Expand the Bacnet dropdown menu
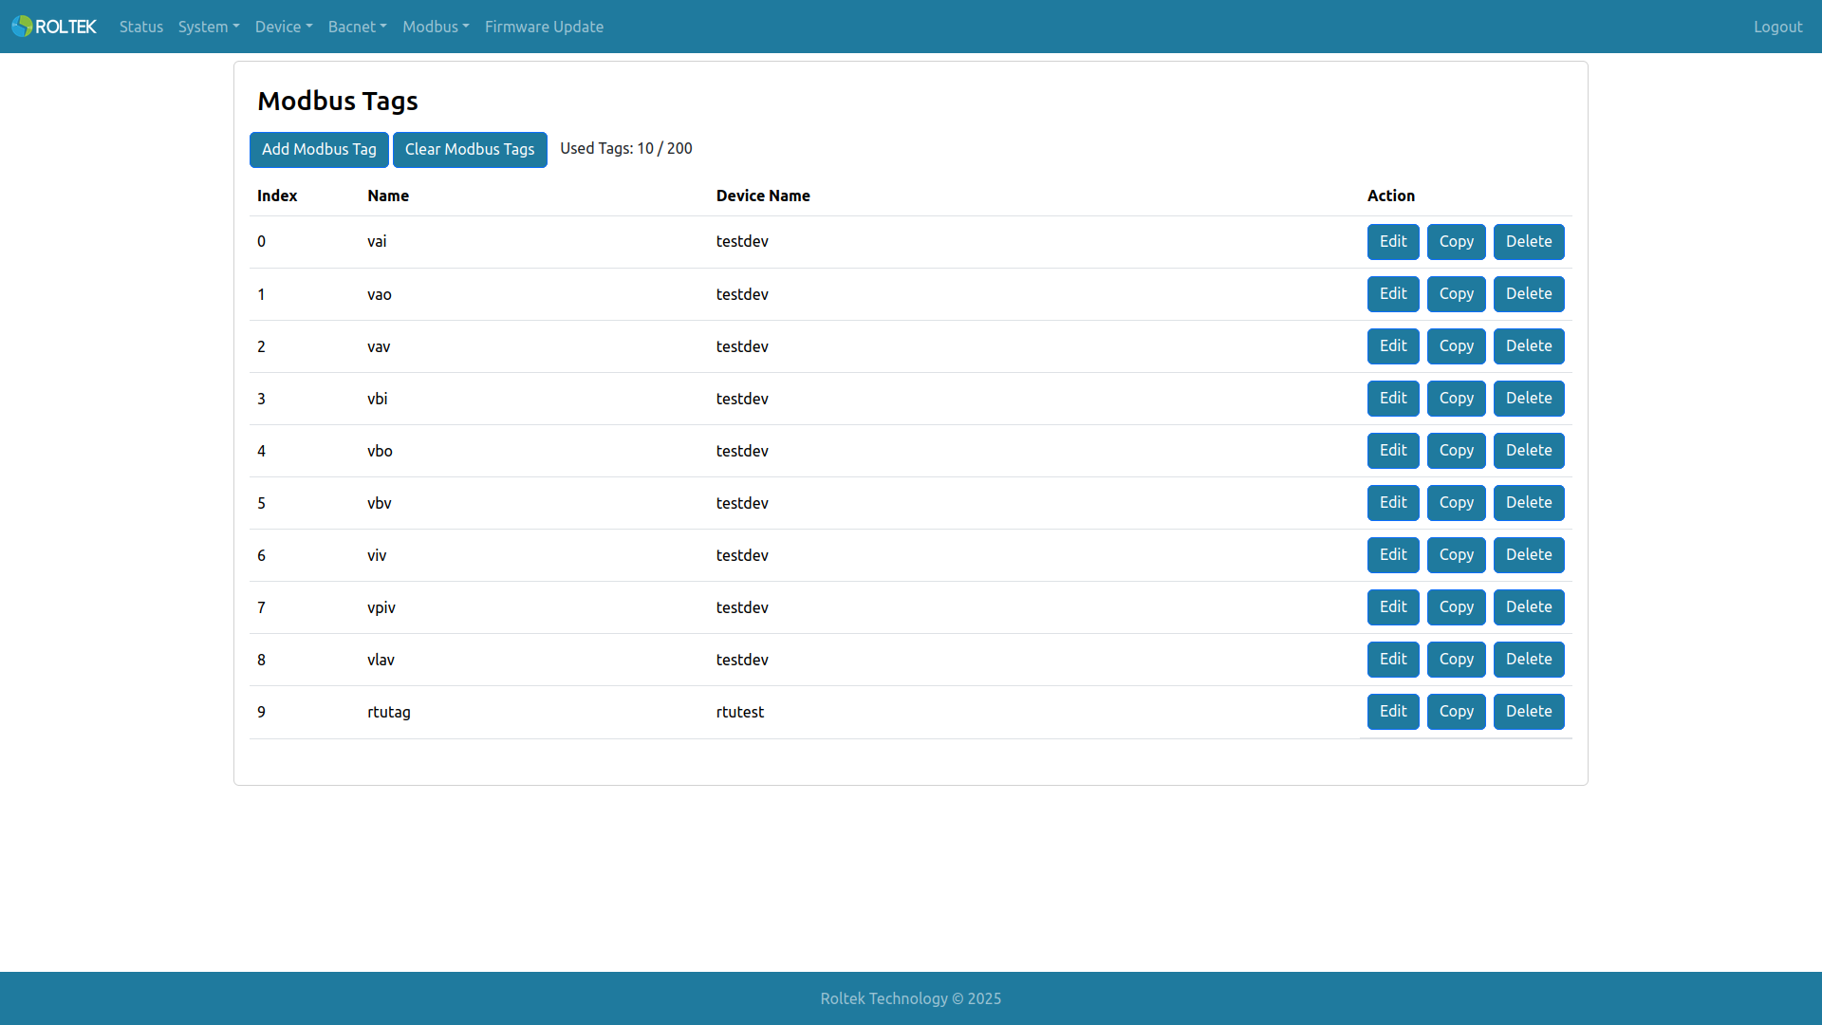Screen dimensions: 1822x1025 [x=358, y=27]
